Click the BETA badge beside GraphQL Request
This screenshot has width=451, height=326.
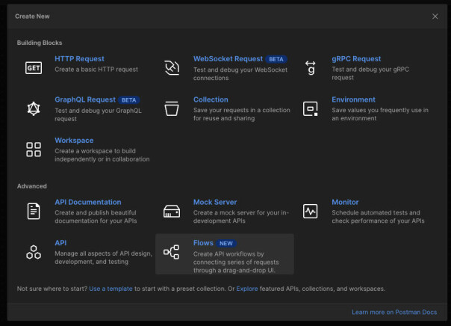point(129,100)
